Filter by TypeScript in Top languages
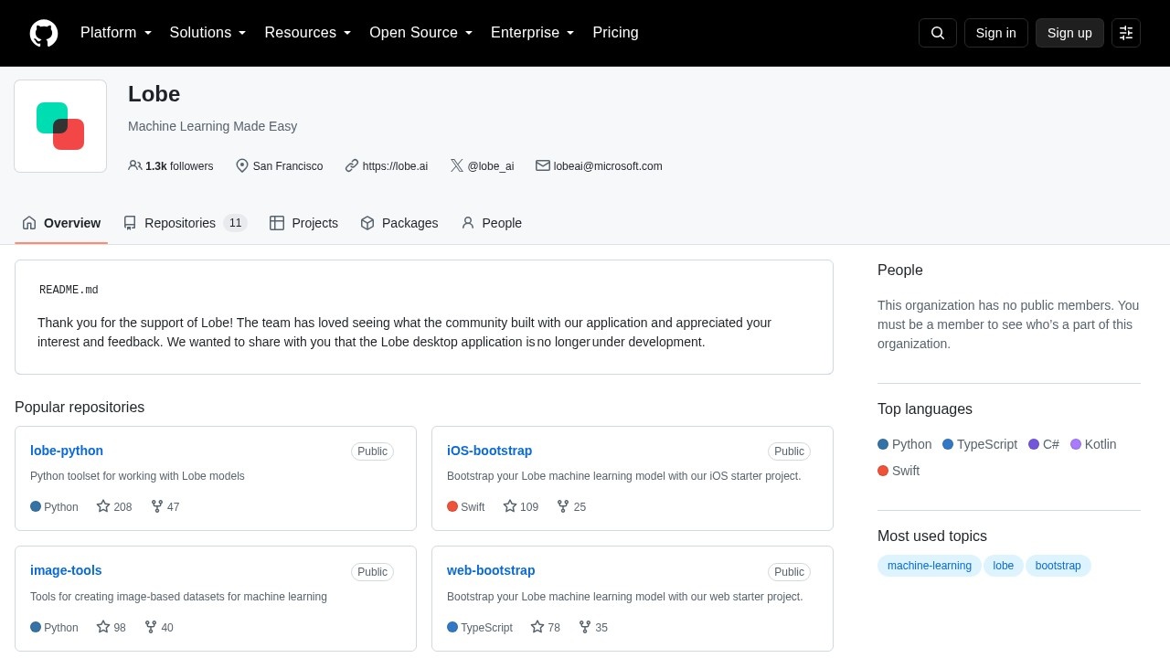Screen dimensions: 1170x658 (x=980, y=444)
